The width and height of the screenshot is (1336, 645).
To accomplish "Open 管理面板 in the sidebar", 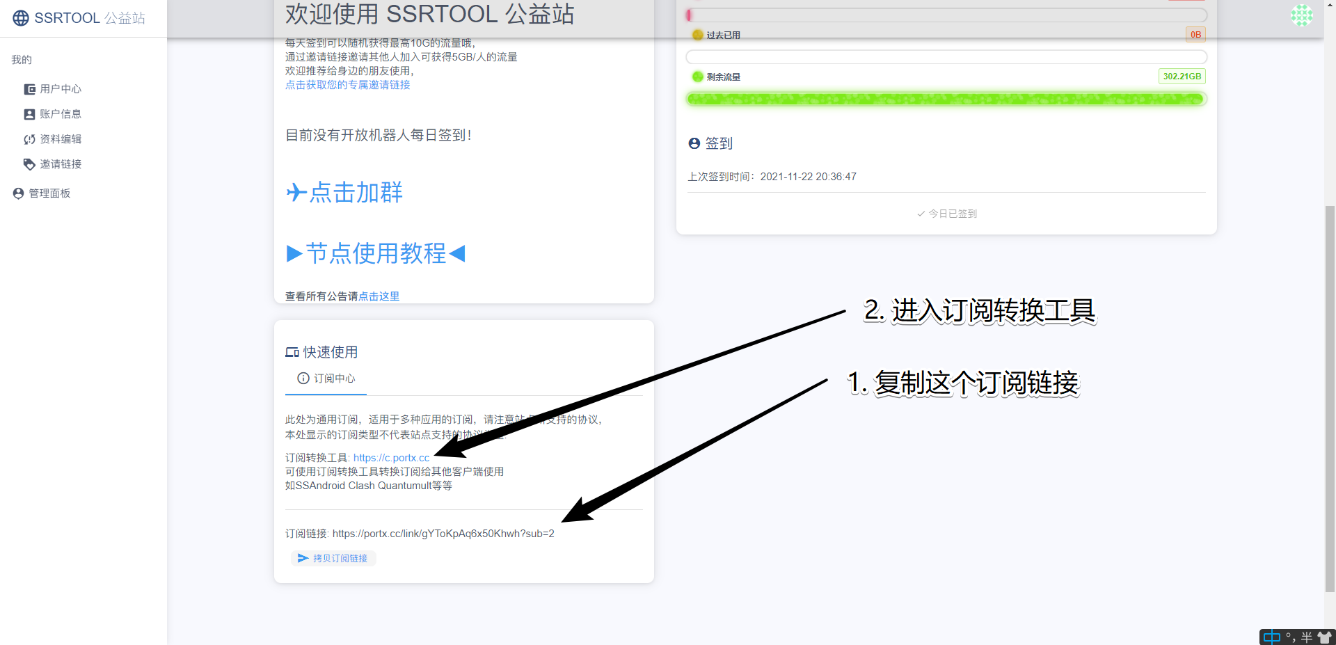I will (x=49, y=193).
